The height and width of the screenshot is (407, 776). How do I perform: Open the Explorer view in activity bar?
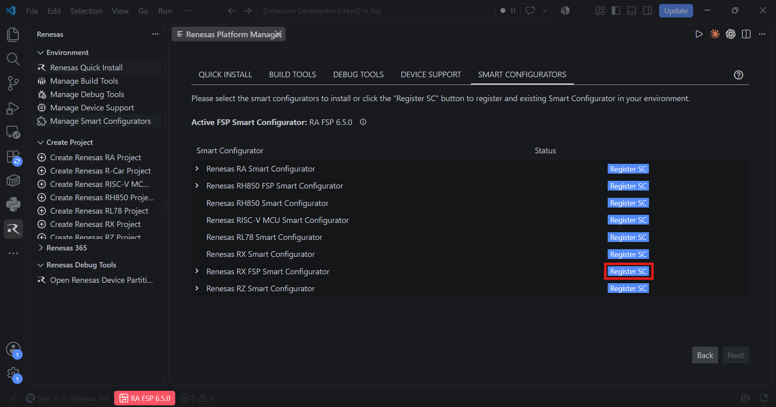13,34
